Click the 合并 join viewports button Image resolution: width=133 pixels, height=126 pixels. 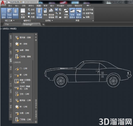(x=31, y=13)
